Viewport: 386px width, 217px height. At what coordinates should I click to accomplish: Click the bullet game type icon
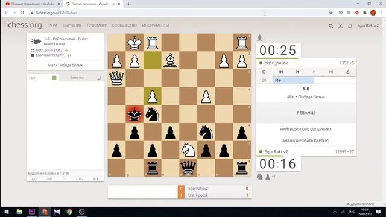coord(36,41)
